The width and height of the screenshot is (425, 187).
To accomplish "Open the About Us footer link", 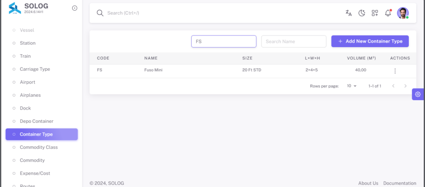I will pyautogui.click(x=368, y=183).
